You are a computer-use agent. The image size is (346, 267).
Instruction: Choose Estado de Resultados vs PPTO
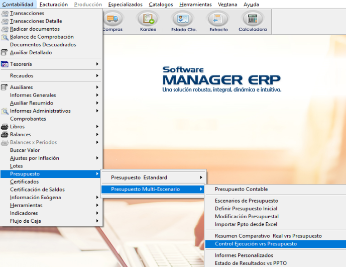point(276,263)
